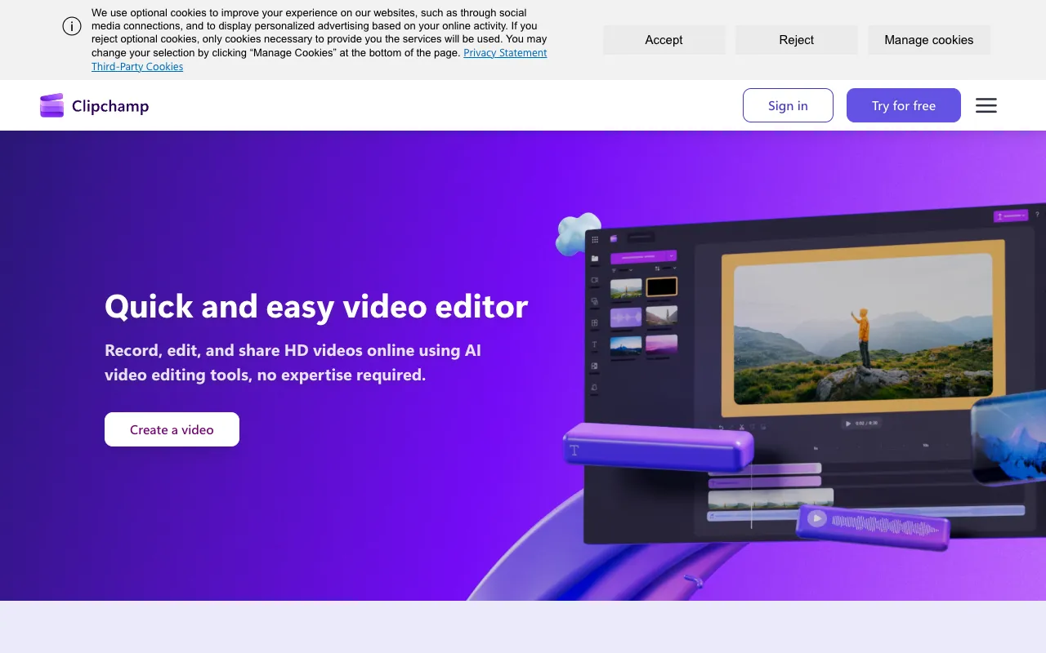Open the Record & create camera tool
The height and width of the screenshot is (653, 1046).
click(x=595, y=280)
